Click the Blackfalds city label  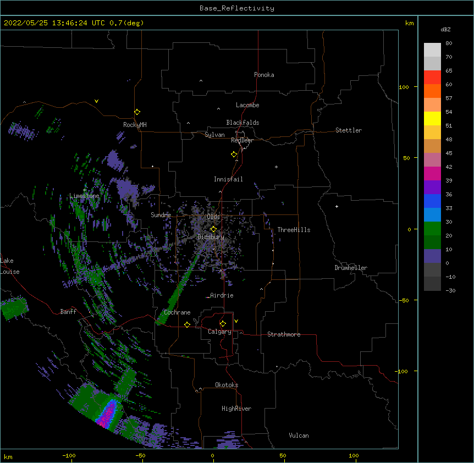click(x=242, y=123)
